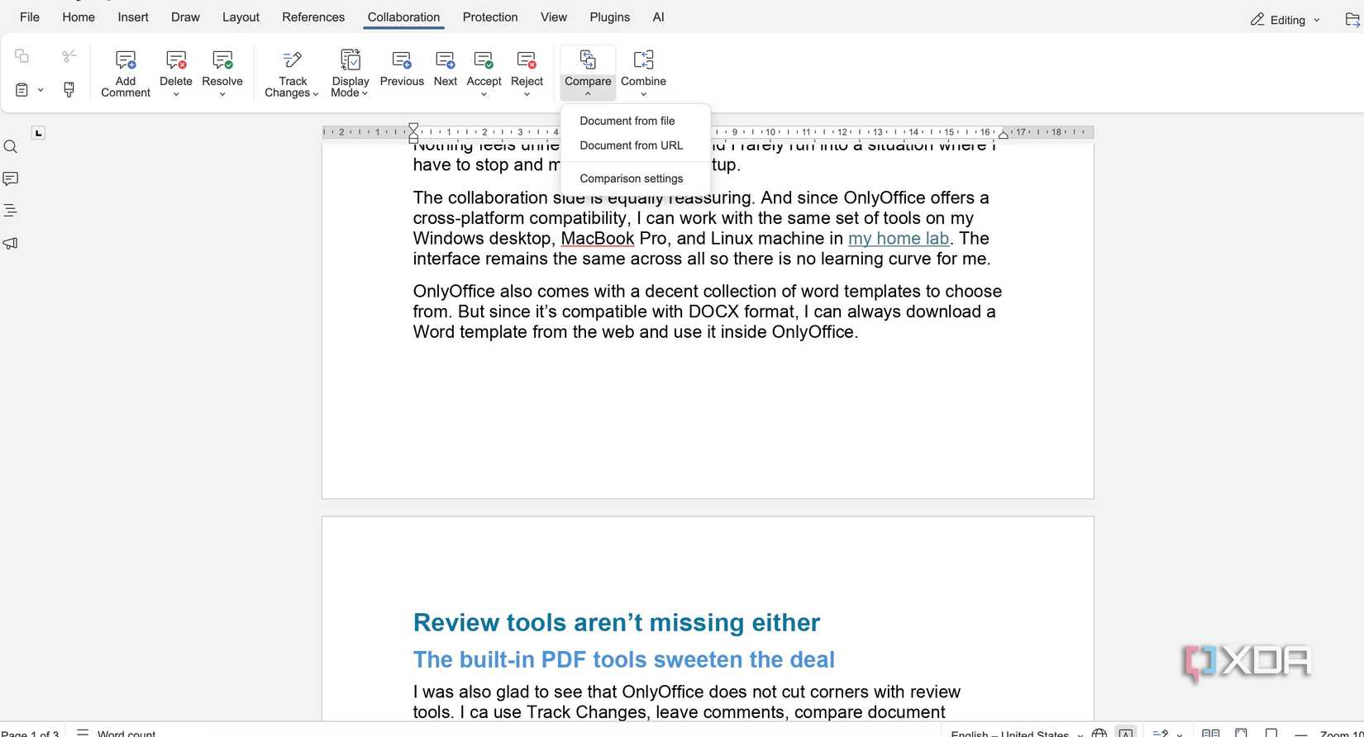1364x737 pixels.
Task: Click the 'Review tools aren't missing either' heading
Action: (617, 622)
